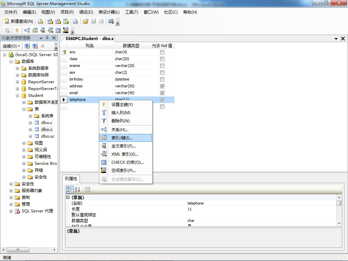Open a new MDX query from toolbar
Image resolution: width=348 pixels, height=261 pixels.
click(50, 21)
